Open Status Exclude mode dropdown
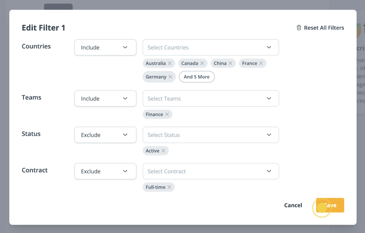Screen dimensions: 365x233 (x=105, y=135)
